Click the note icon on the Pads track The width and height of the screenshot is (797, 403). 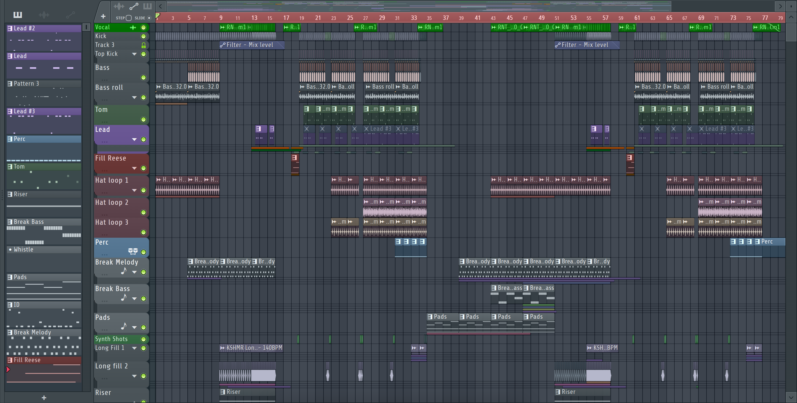(x=123, y=326)
